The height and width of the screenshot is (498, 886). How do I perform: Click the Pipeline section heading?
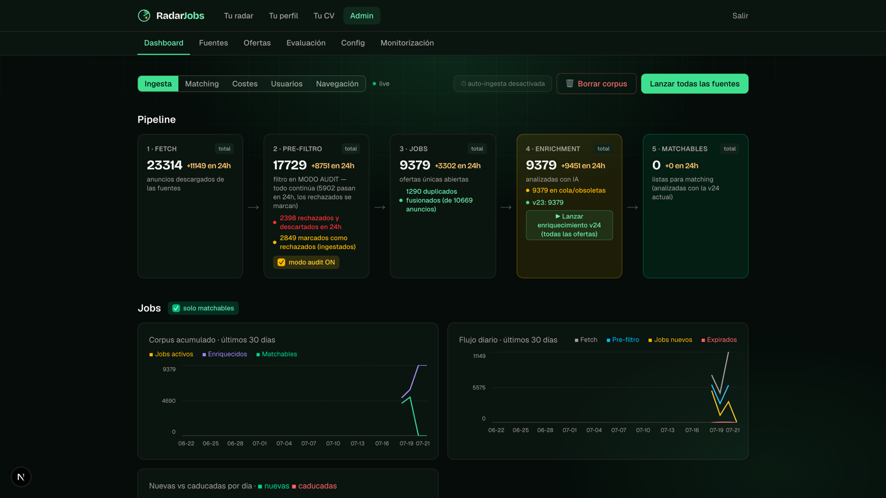[157, 120]
